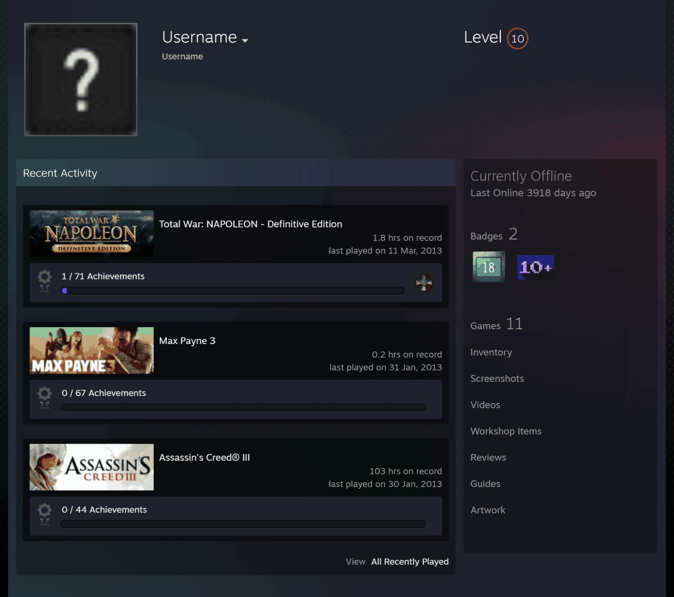The width and height of the screenshot is (674, 597).
Task: Open the Videos page
Action: tap(485, 405)
